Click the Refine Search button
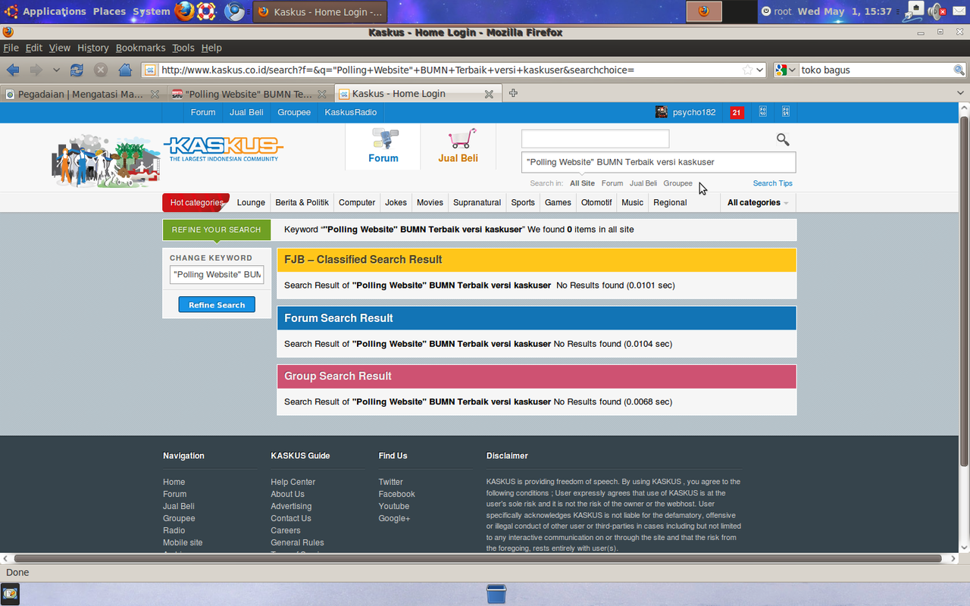Screen dimensions: 970x606 (217, 305)
